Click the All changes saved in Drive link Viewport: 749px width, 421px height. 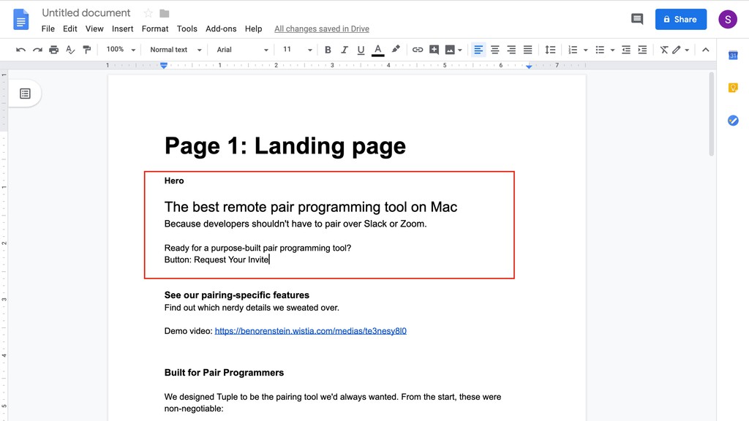322,29
